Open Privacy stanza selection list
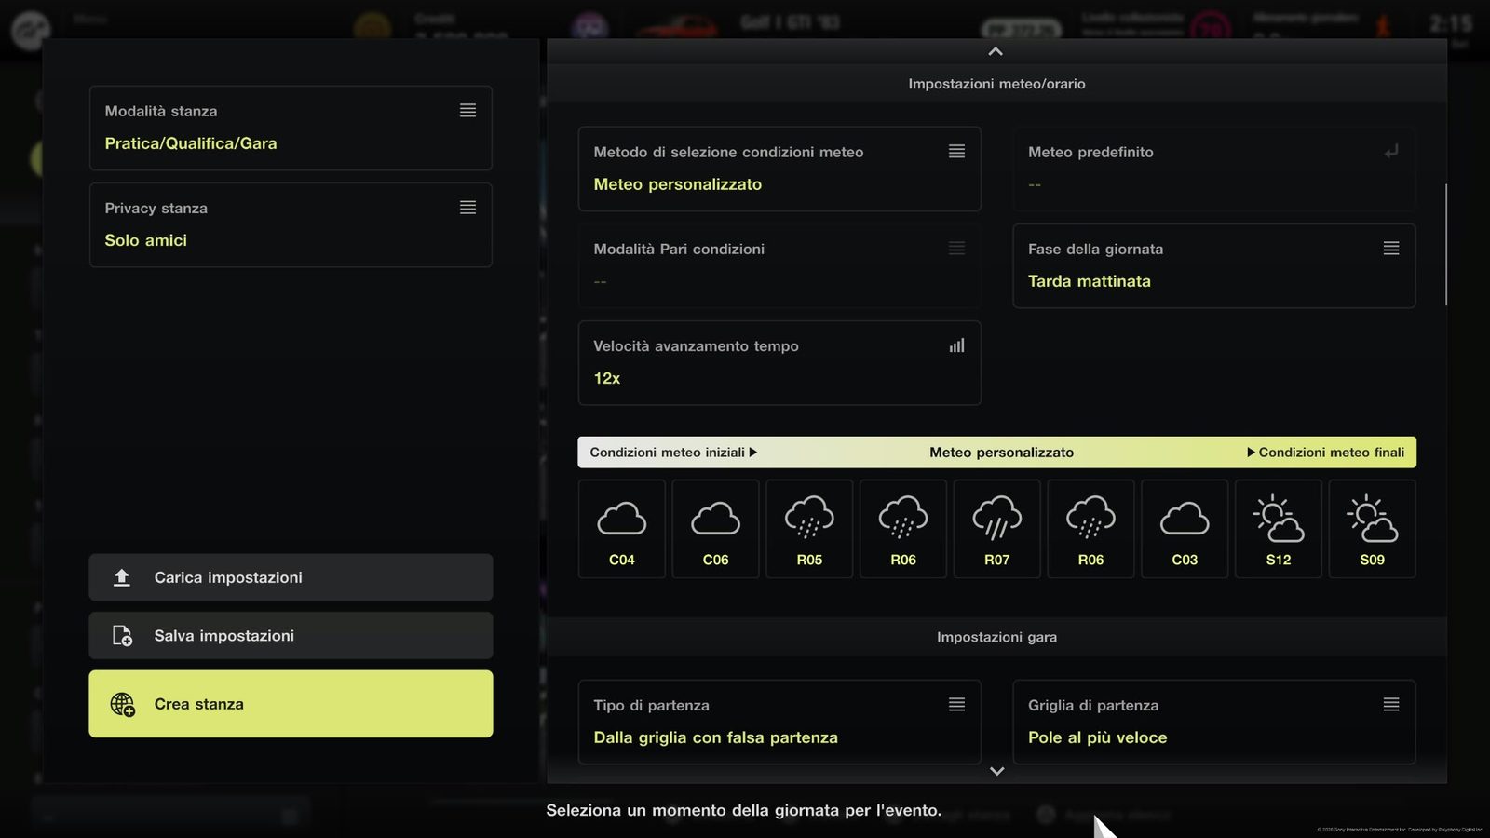1490x838 pixels. [x=291, y=224]
